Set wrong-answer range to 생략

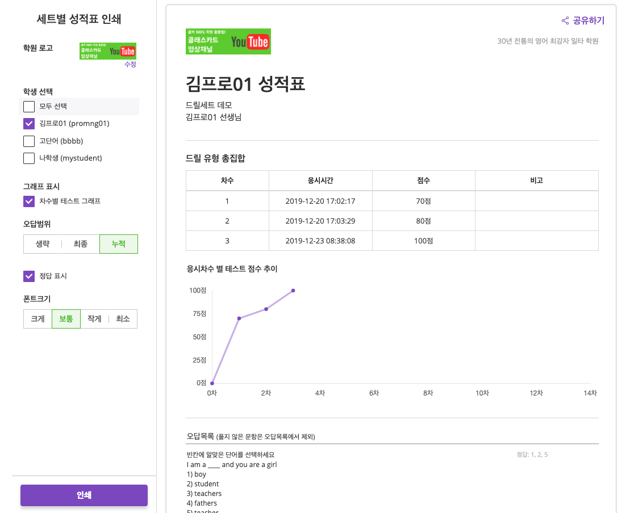click(43, 244)
